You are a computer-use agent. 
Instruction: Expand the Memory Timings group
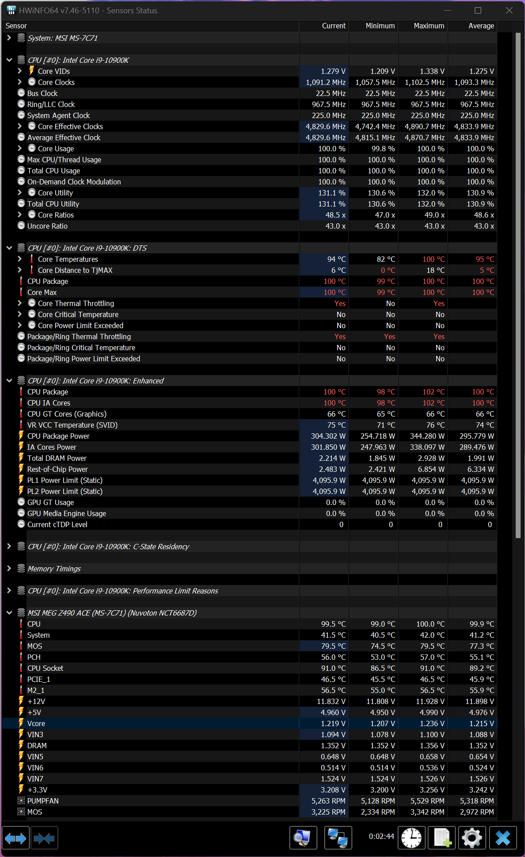(9, 569)
